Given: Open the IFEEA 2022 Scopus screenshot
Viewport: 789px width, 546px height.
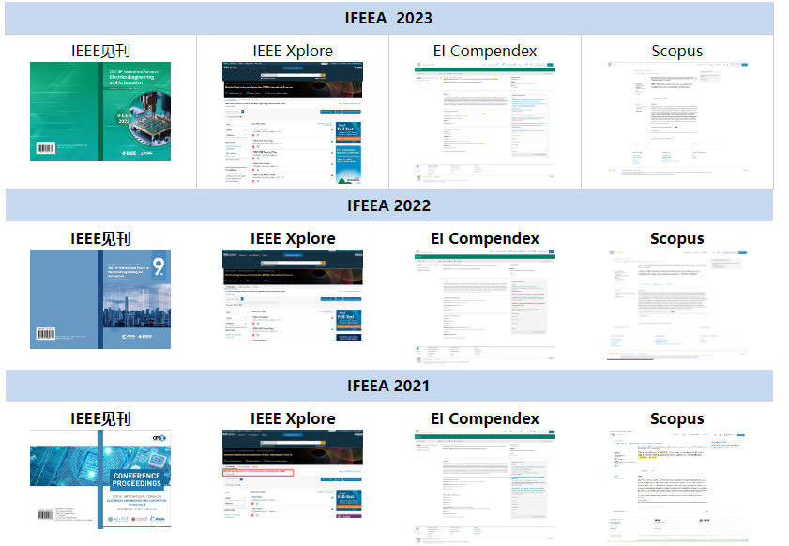Looking at the screenshot, I should click(676, 306).
